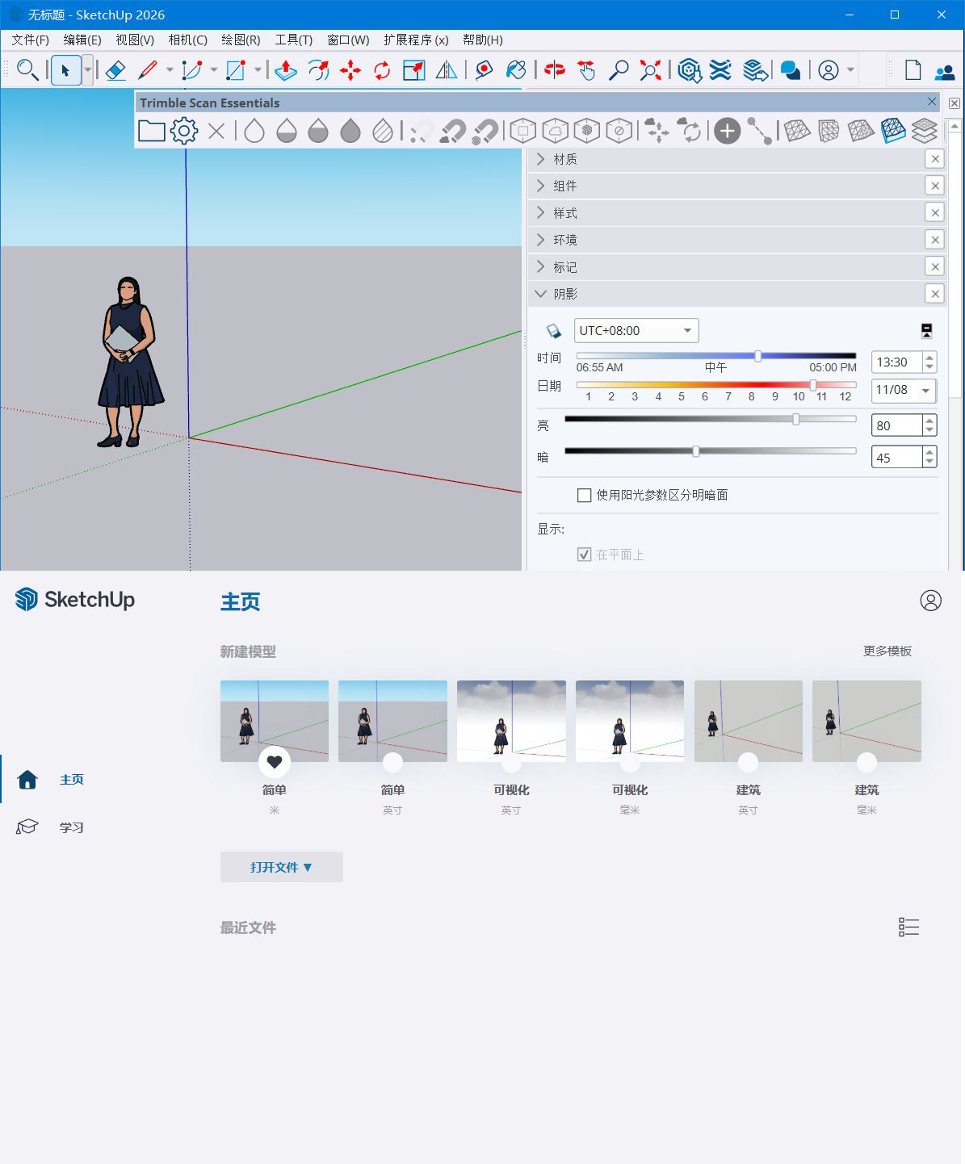
Task: Enable 使用阳光参数区分明暗面 checkbox
Action: tap(585, 496)
